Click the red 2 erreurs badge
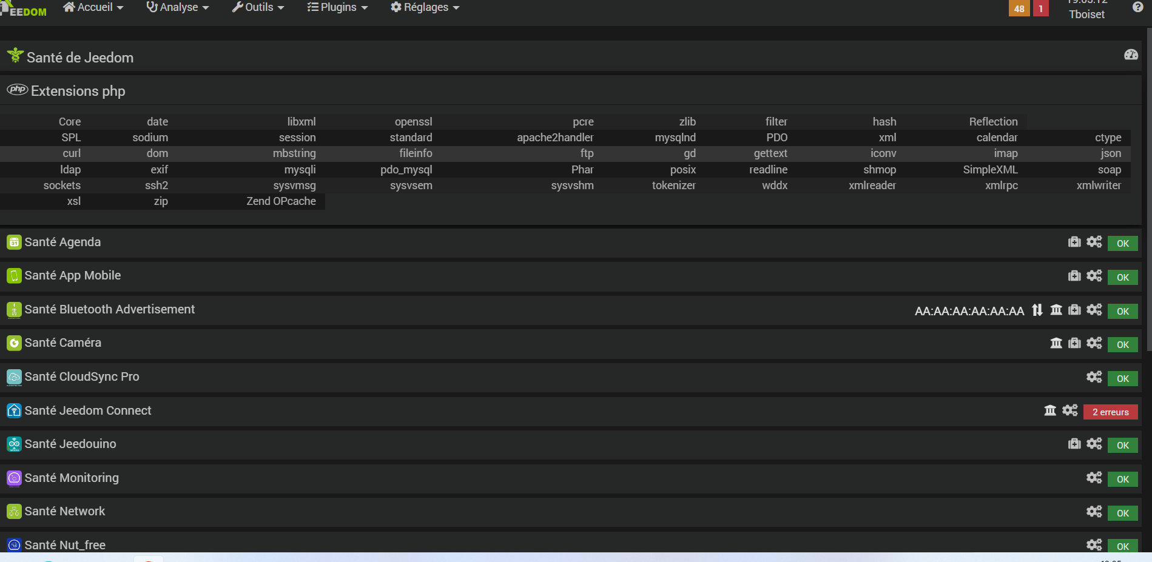 click(x=1110, y=412)
